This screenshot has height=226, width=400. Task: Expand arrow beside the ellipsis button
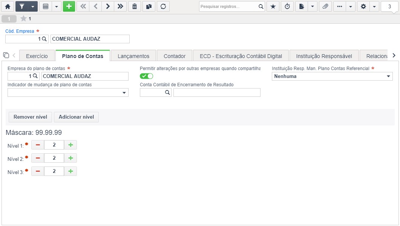click(351, 6)
